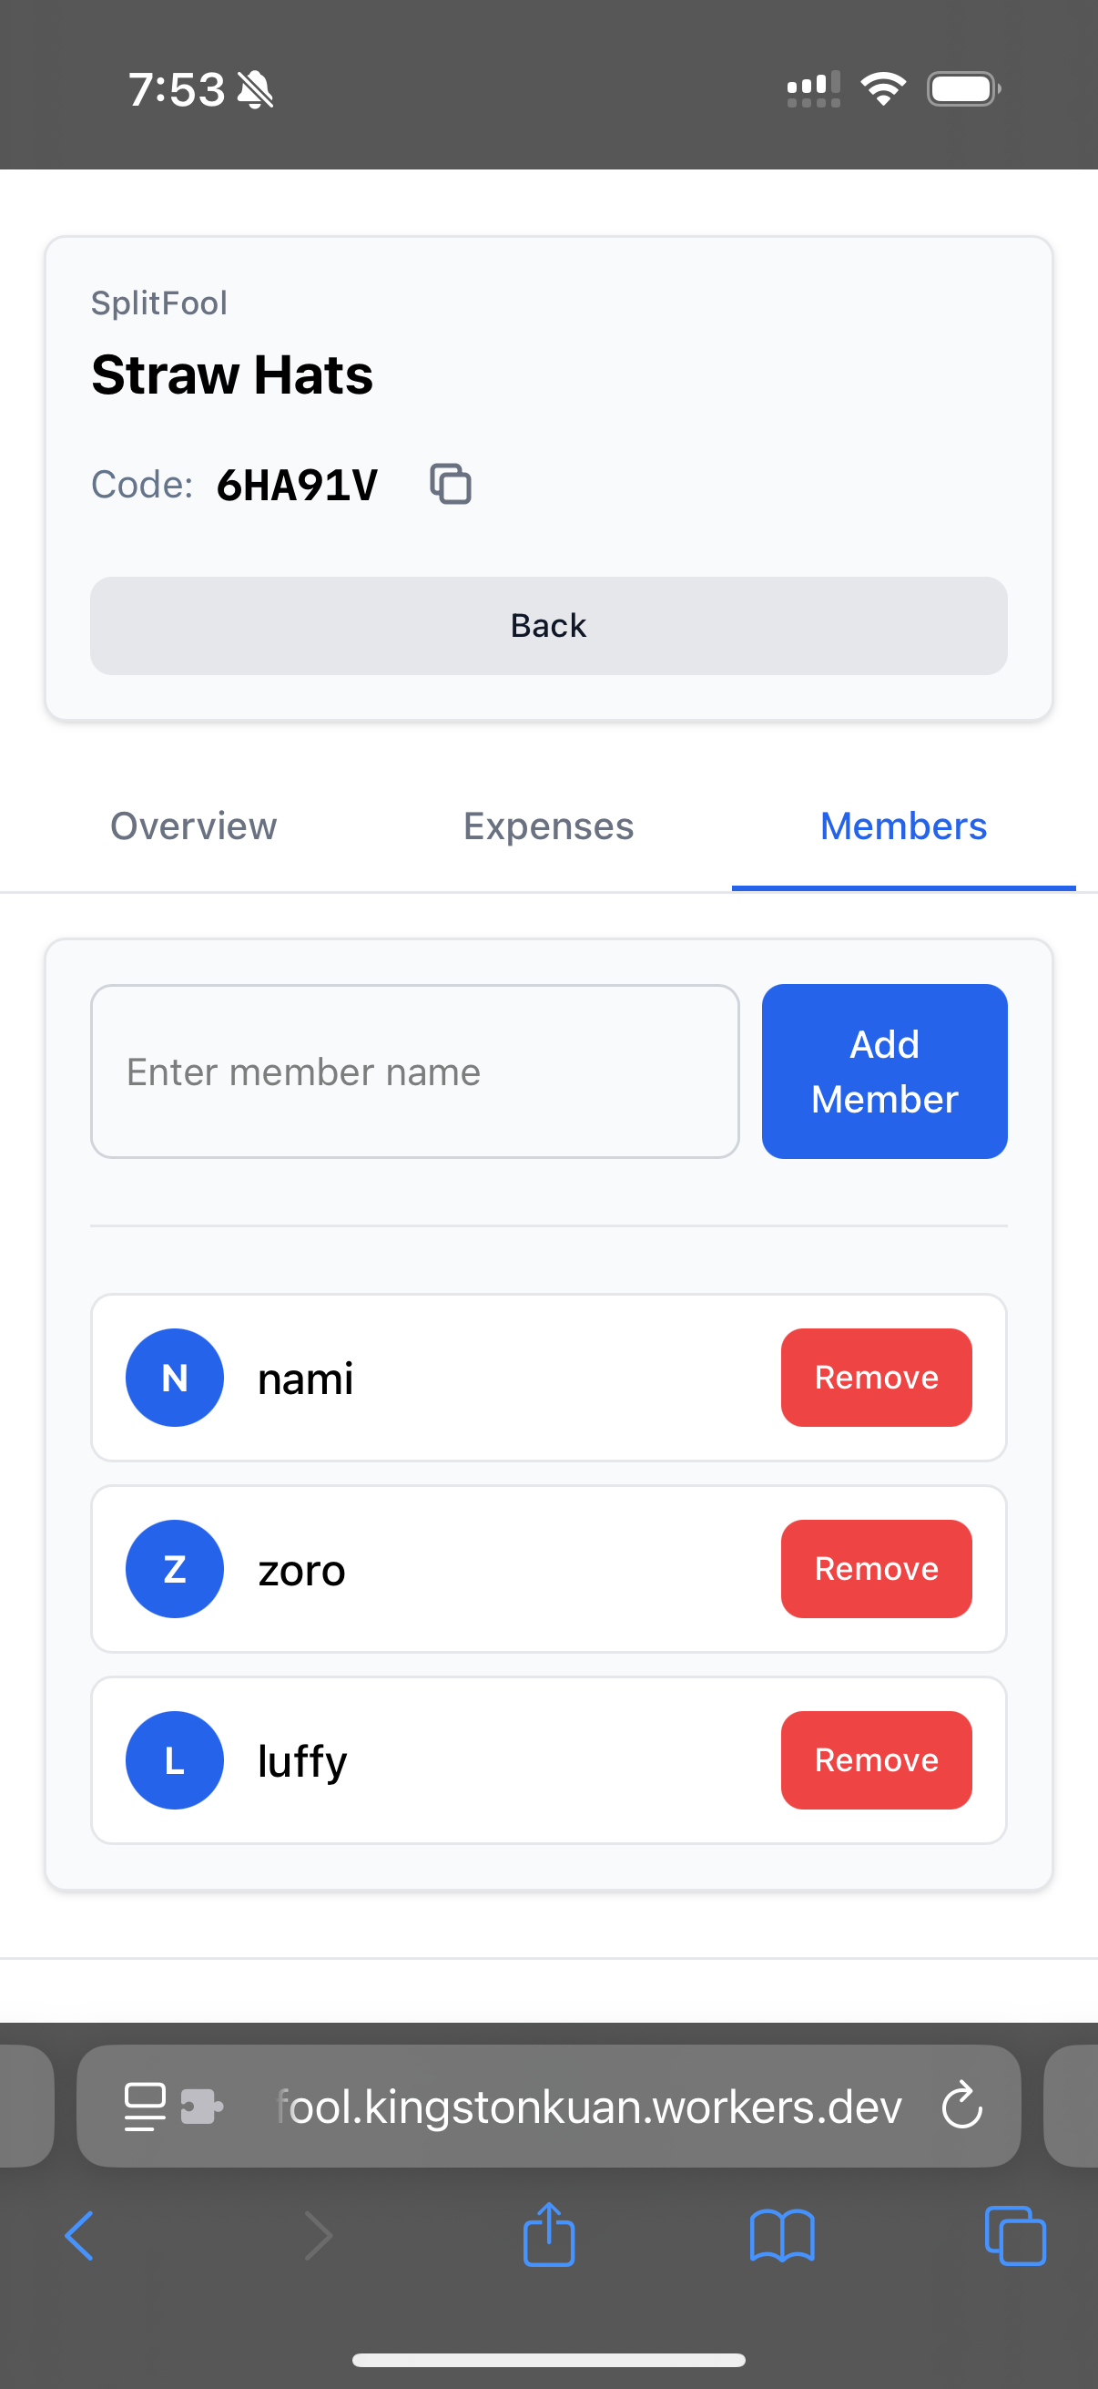Select zoro's Z avatar circle
1098x2389 pixels.
tap(174, 1569)
